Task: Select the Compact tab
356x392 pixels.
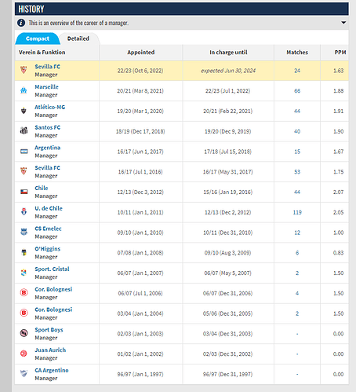Action: pos(38,38)
